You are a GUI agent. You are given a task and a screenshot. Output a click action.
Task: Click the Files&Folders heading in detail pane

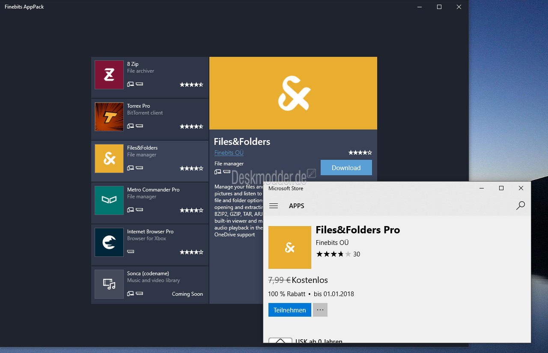point(242,141)
